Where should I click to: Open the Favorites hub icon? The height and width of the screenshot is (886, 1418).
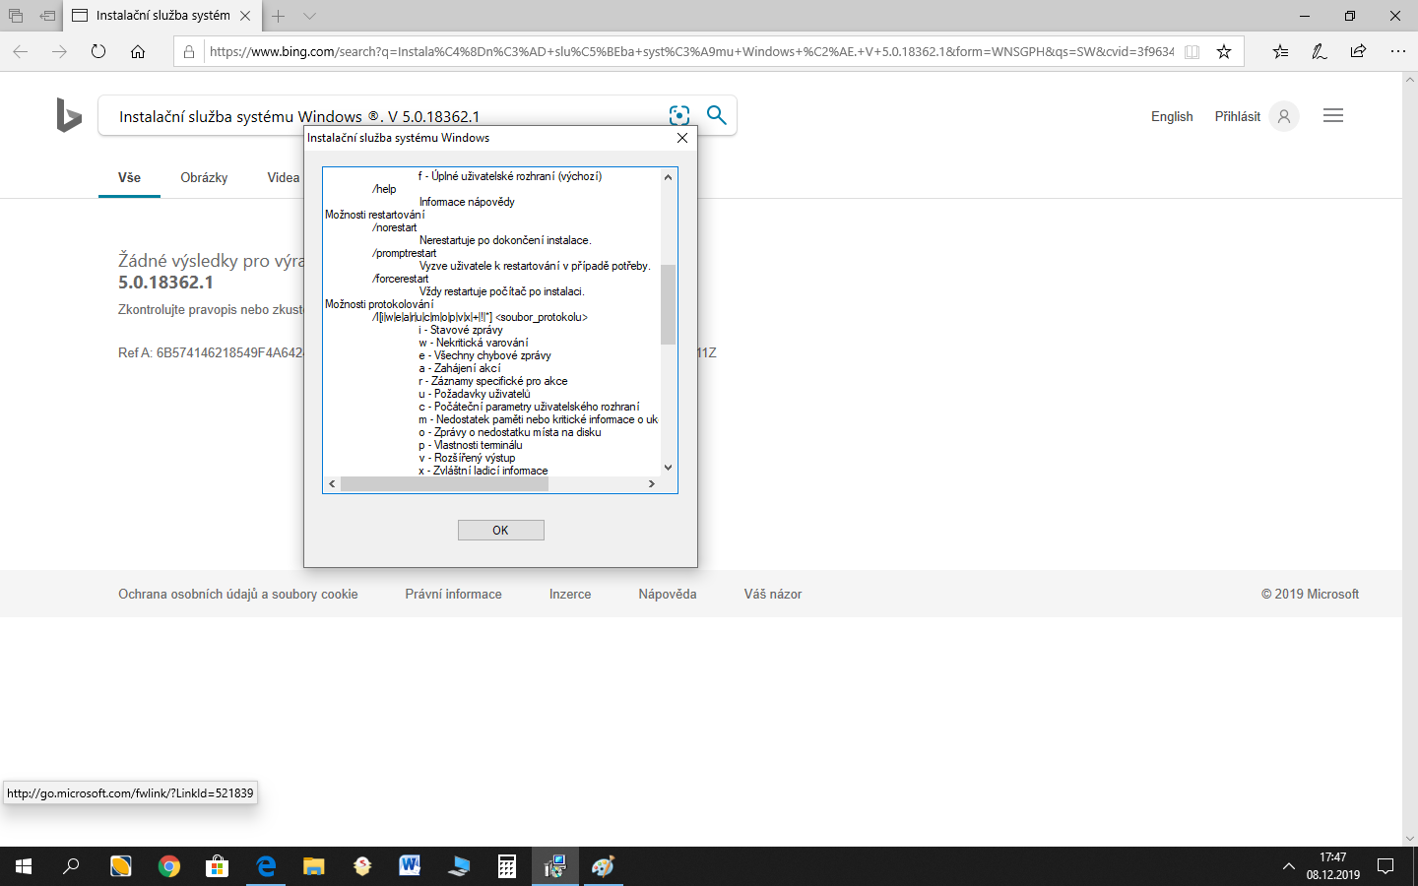pyautogui.click(x=1280, y=51)
